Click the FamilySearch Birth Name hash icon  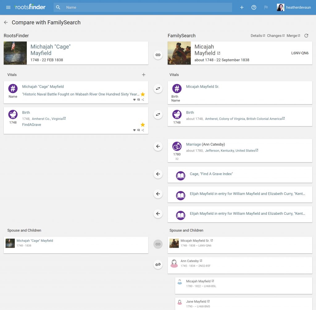[x=177, y=88]
